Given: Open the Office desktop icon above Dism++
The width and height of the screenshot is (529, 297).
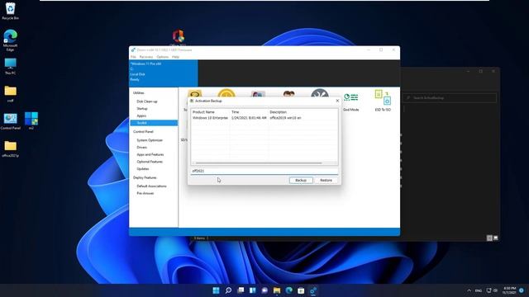Looking at the screenshot, I should point(179,37).
